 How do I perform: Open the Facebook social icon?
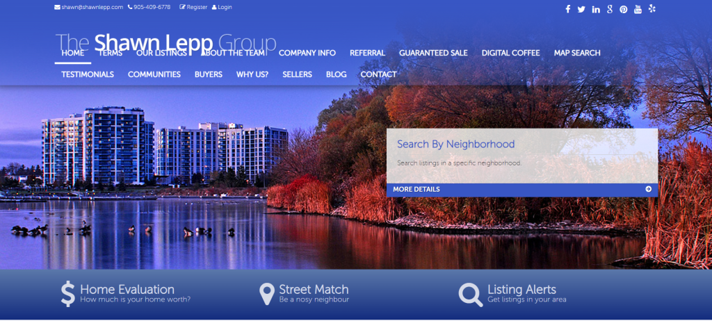click(567, 9)
